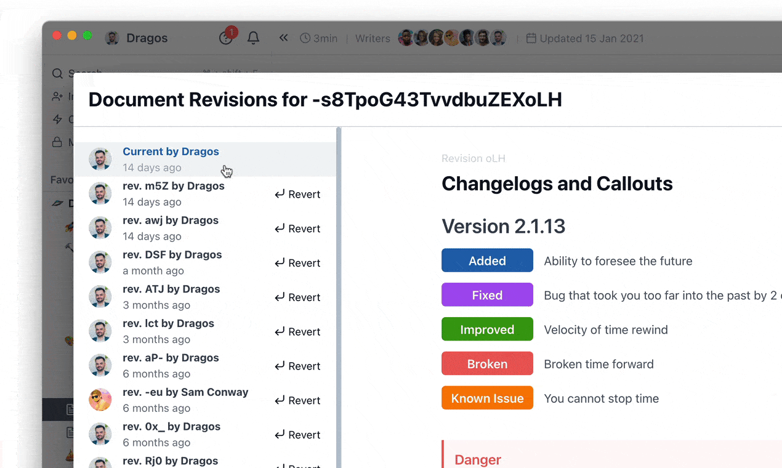Click the clock icon next to 3min read time

click(x=304, y=38)
